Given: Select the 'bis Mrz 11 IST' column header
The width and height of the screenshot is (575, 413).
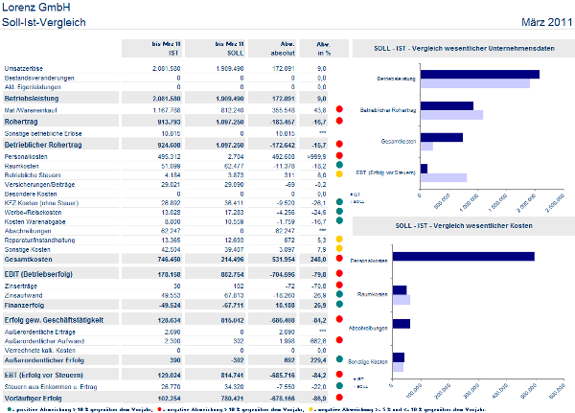Looking at the screenshot, I should tap(151, 49).
